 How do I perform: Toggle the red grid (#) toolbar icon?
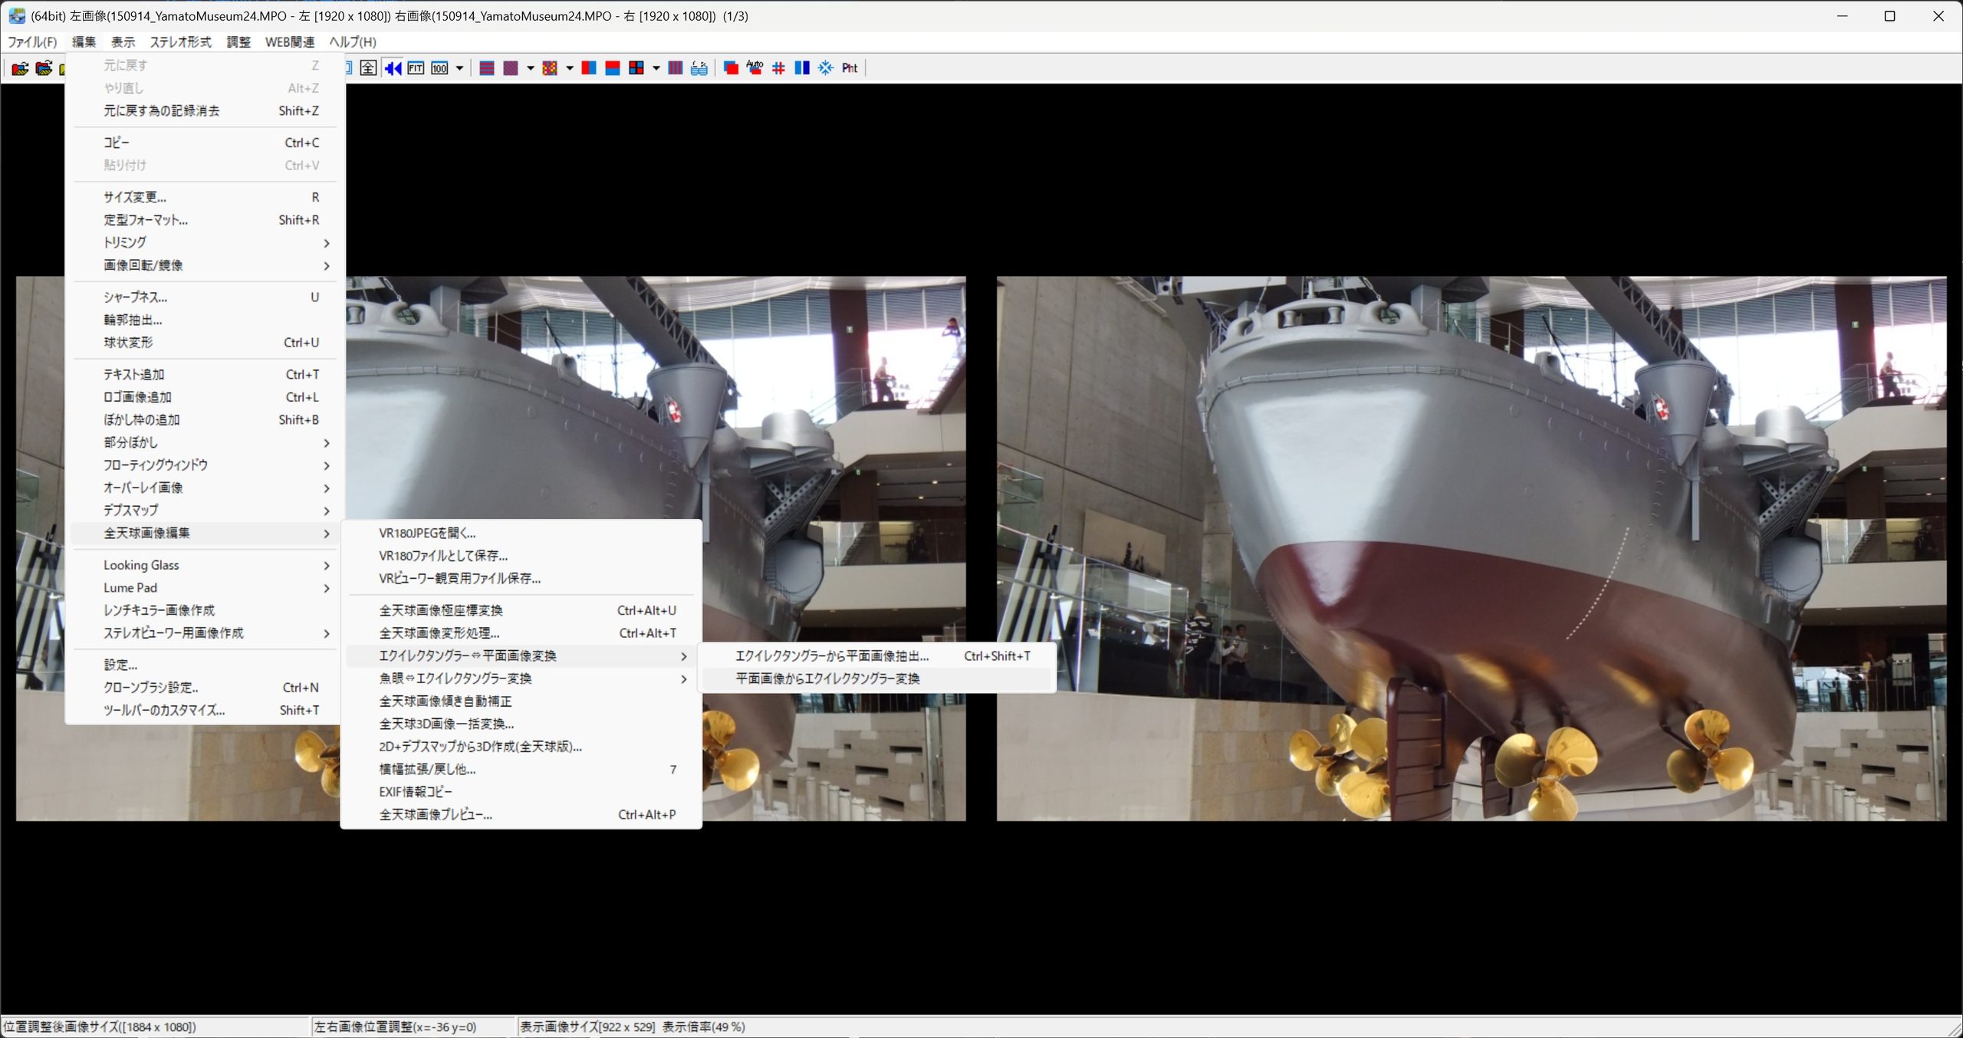[x=778, y=68]
